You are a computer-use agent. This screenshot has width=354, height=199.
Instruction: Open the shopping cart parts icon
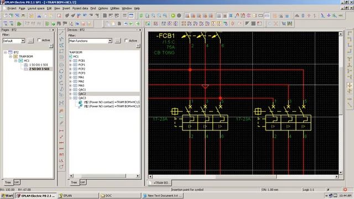point(284,23)
